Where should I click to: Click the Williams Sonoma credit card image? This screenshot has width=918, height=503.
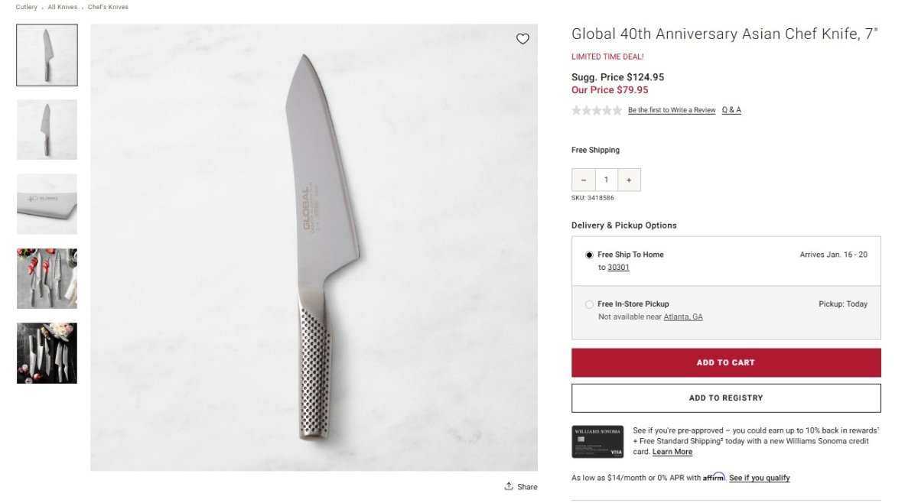click(597, 442)
